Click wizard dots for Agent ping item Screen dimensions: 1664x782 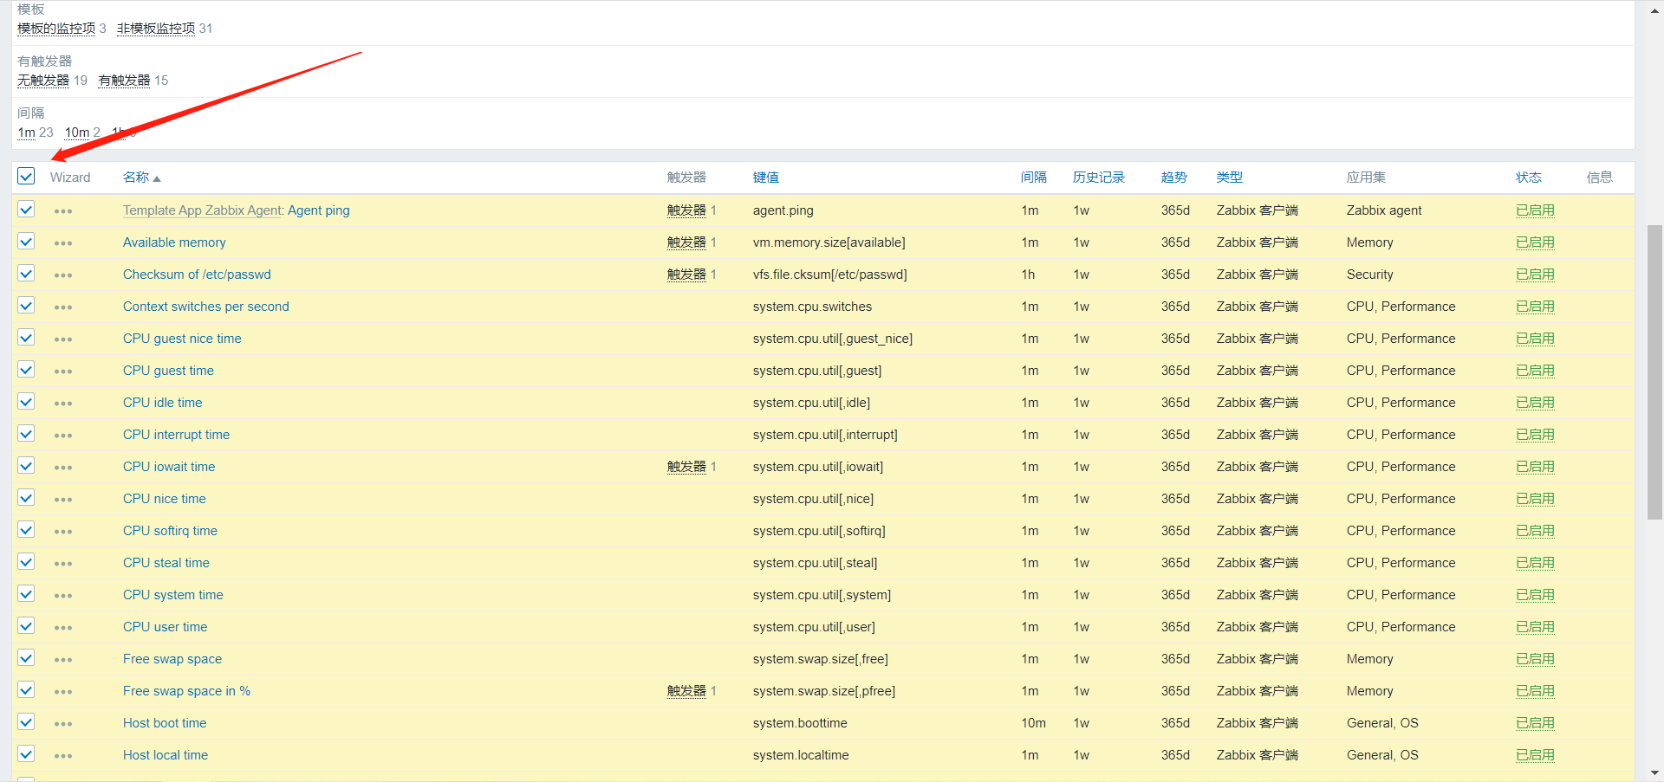point(63,211)
